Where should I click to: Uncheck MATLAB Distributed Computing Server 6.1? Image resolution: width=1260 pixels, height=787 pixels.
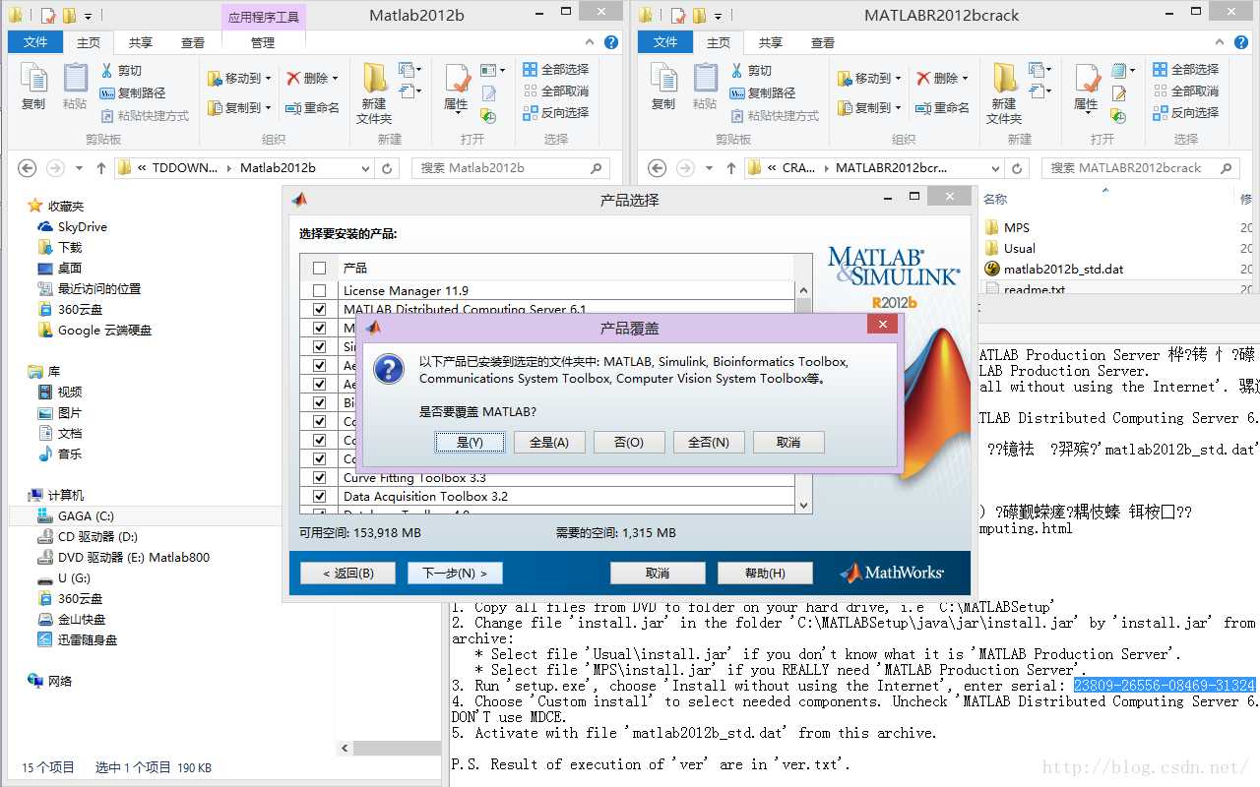pyautogui.click(x=319, y=308)
